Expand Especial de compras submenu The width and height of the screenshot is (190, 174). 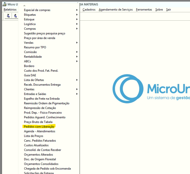point(49,10)
